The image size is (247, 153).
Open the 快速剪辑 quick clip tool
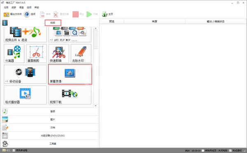point(59,54)
